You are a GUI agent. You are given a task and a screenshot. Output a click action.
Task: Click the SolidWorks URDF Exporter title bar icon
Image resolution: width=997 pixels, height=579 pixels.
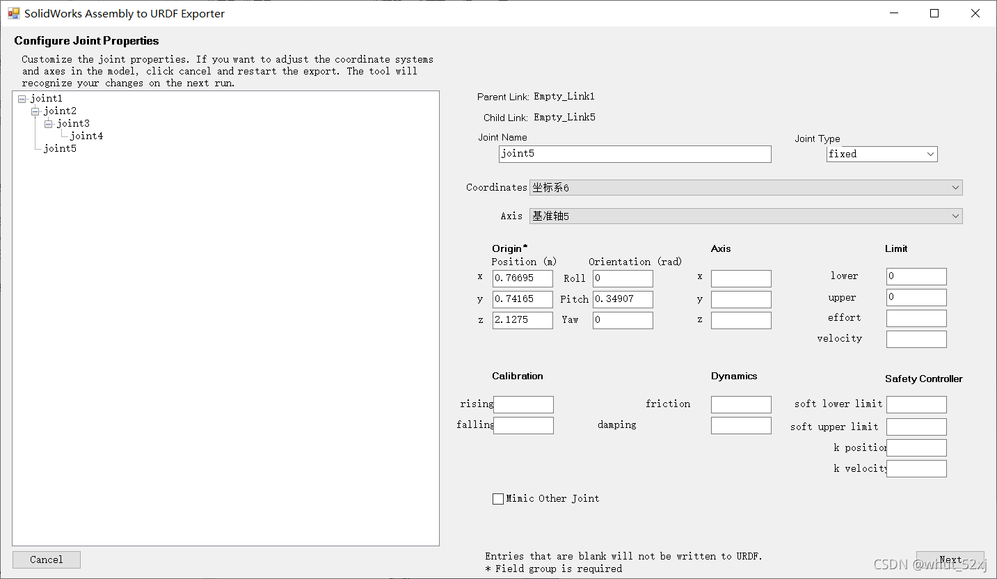click(x=13, y=13)
